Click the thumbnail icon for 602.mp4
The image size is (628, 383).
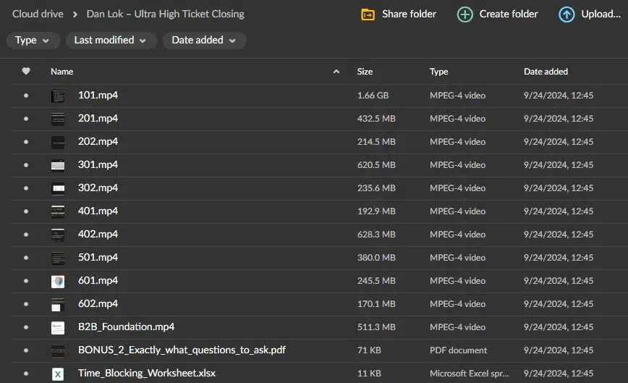coord(58,305)
